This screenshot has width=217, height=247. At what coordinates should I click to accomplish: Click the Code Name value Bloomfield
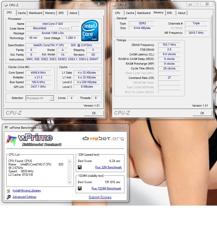coord(39,28)
